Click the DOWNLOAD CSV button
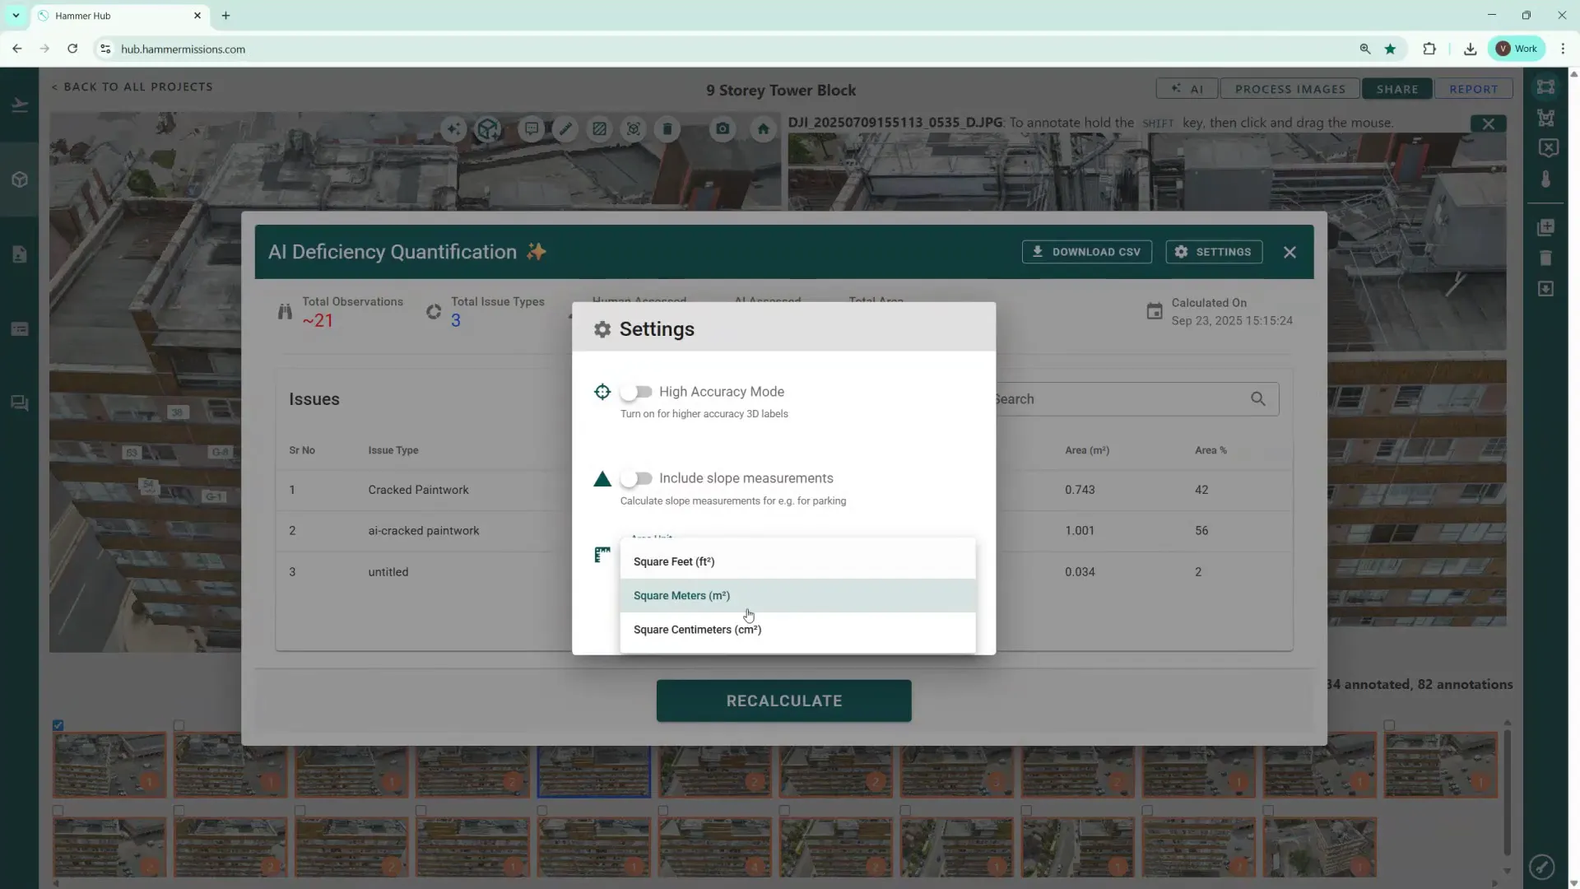1580x889 pixels. tap(1086, 252)
